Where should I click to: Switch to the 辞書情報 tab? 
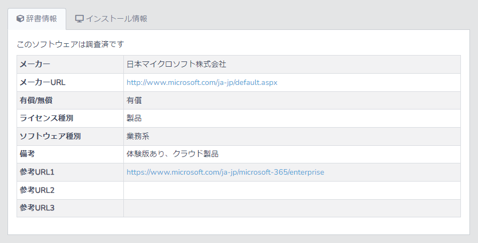click(x=37, y=19)
